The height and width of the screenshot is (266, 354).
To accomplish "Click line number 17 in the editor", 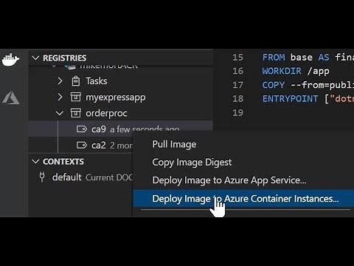I will [237, 85].
